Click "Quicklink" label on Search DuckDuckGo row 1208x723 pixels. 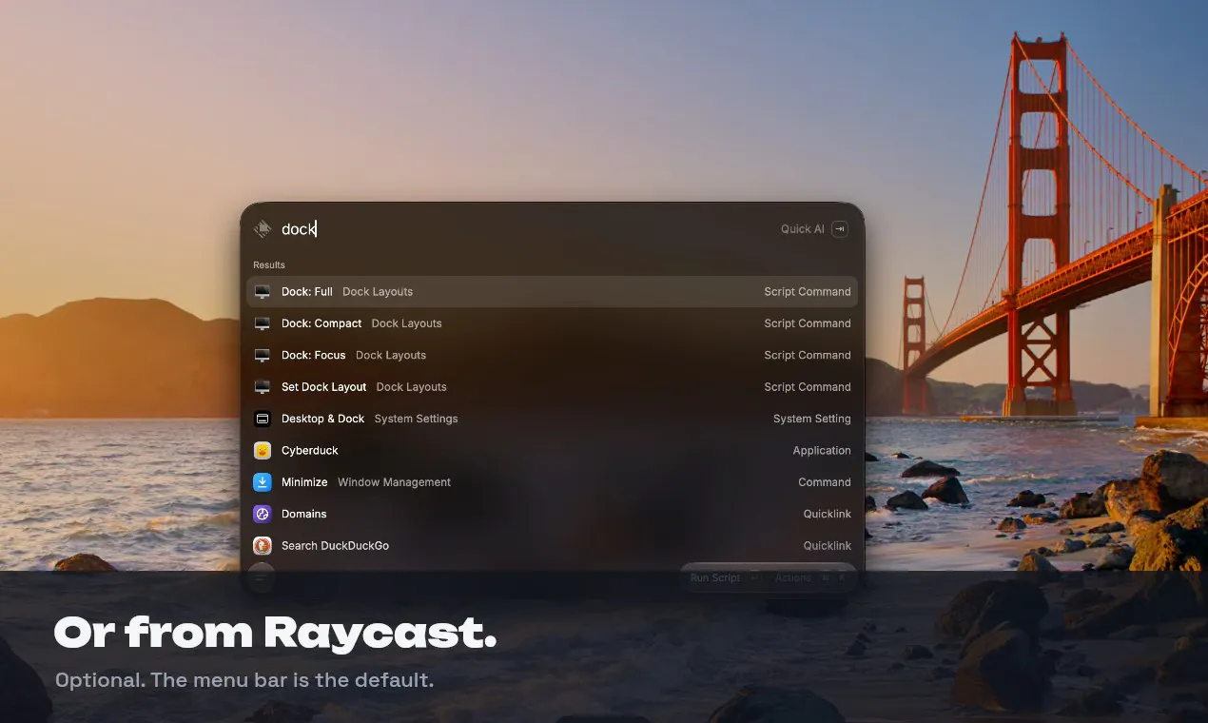[x=828, y=545]
